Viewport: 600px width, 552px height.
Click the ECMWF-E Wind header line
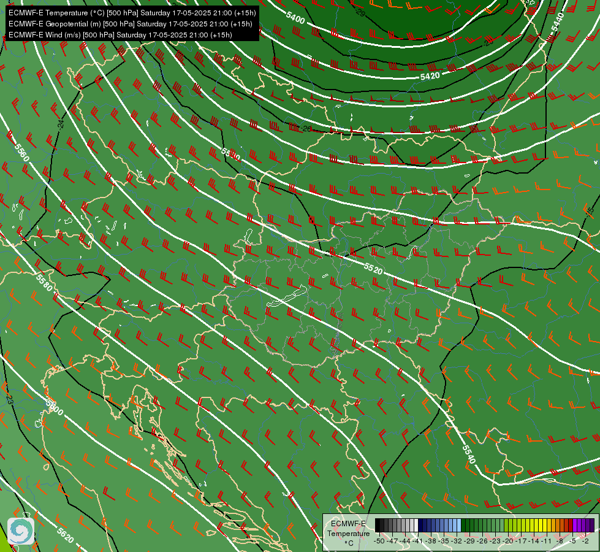tap(120, 35)
